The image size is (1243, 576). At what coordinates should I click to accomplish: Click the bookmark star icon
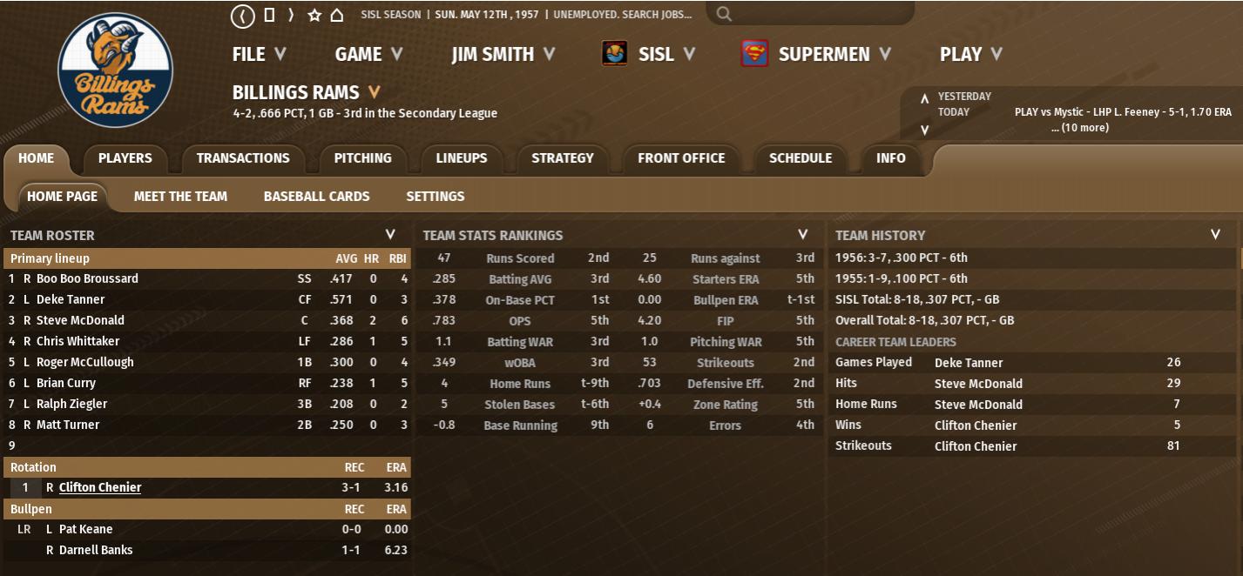[314, 15]
